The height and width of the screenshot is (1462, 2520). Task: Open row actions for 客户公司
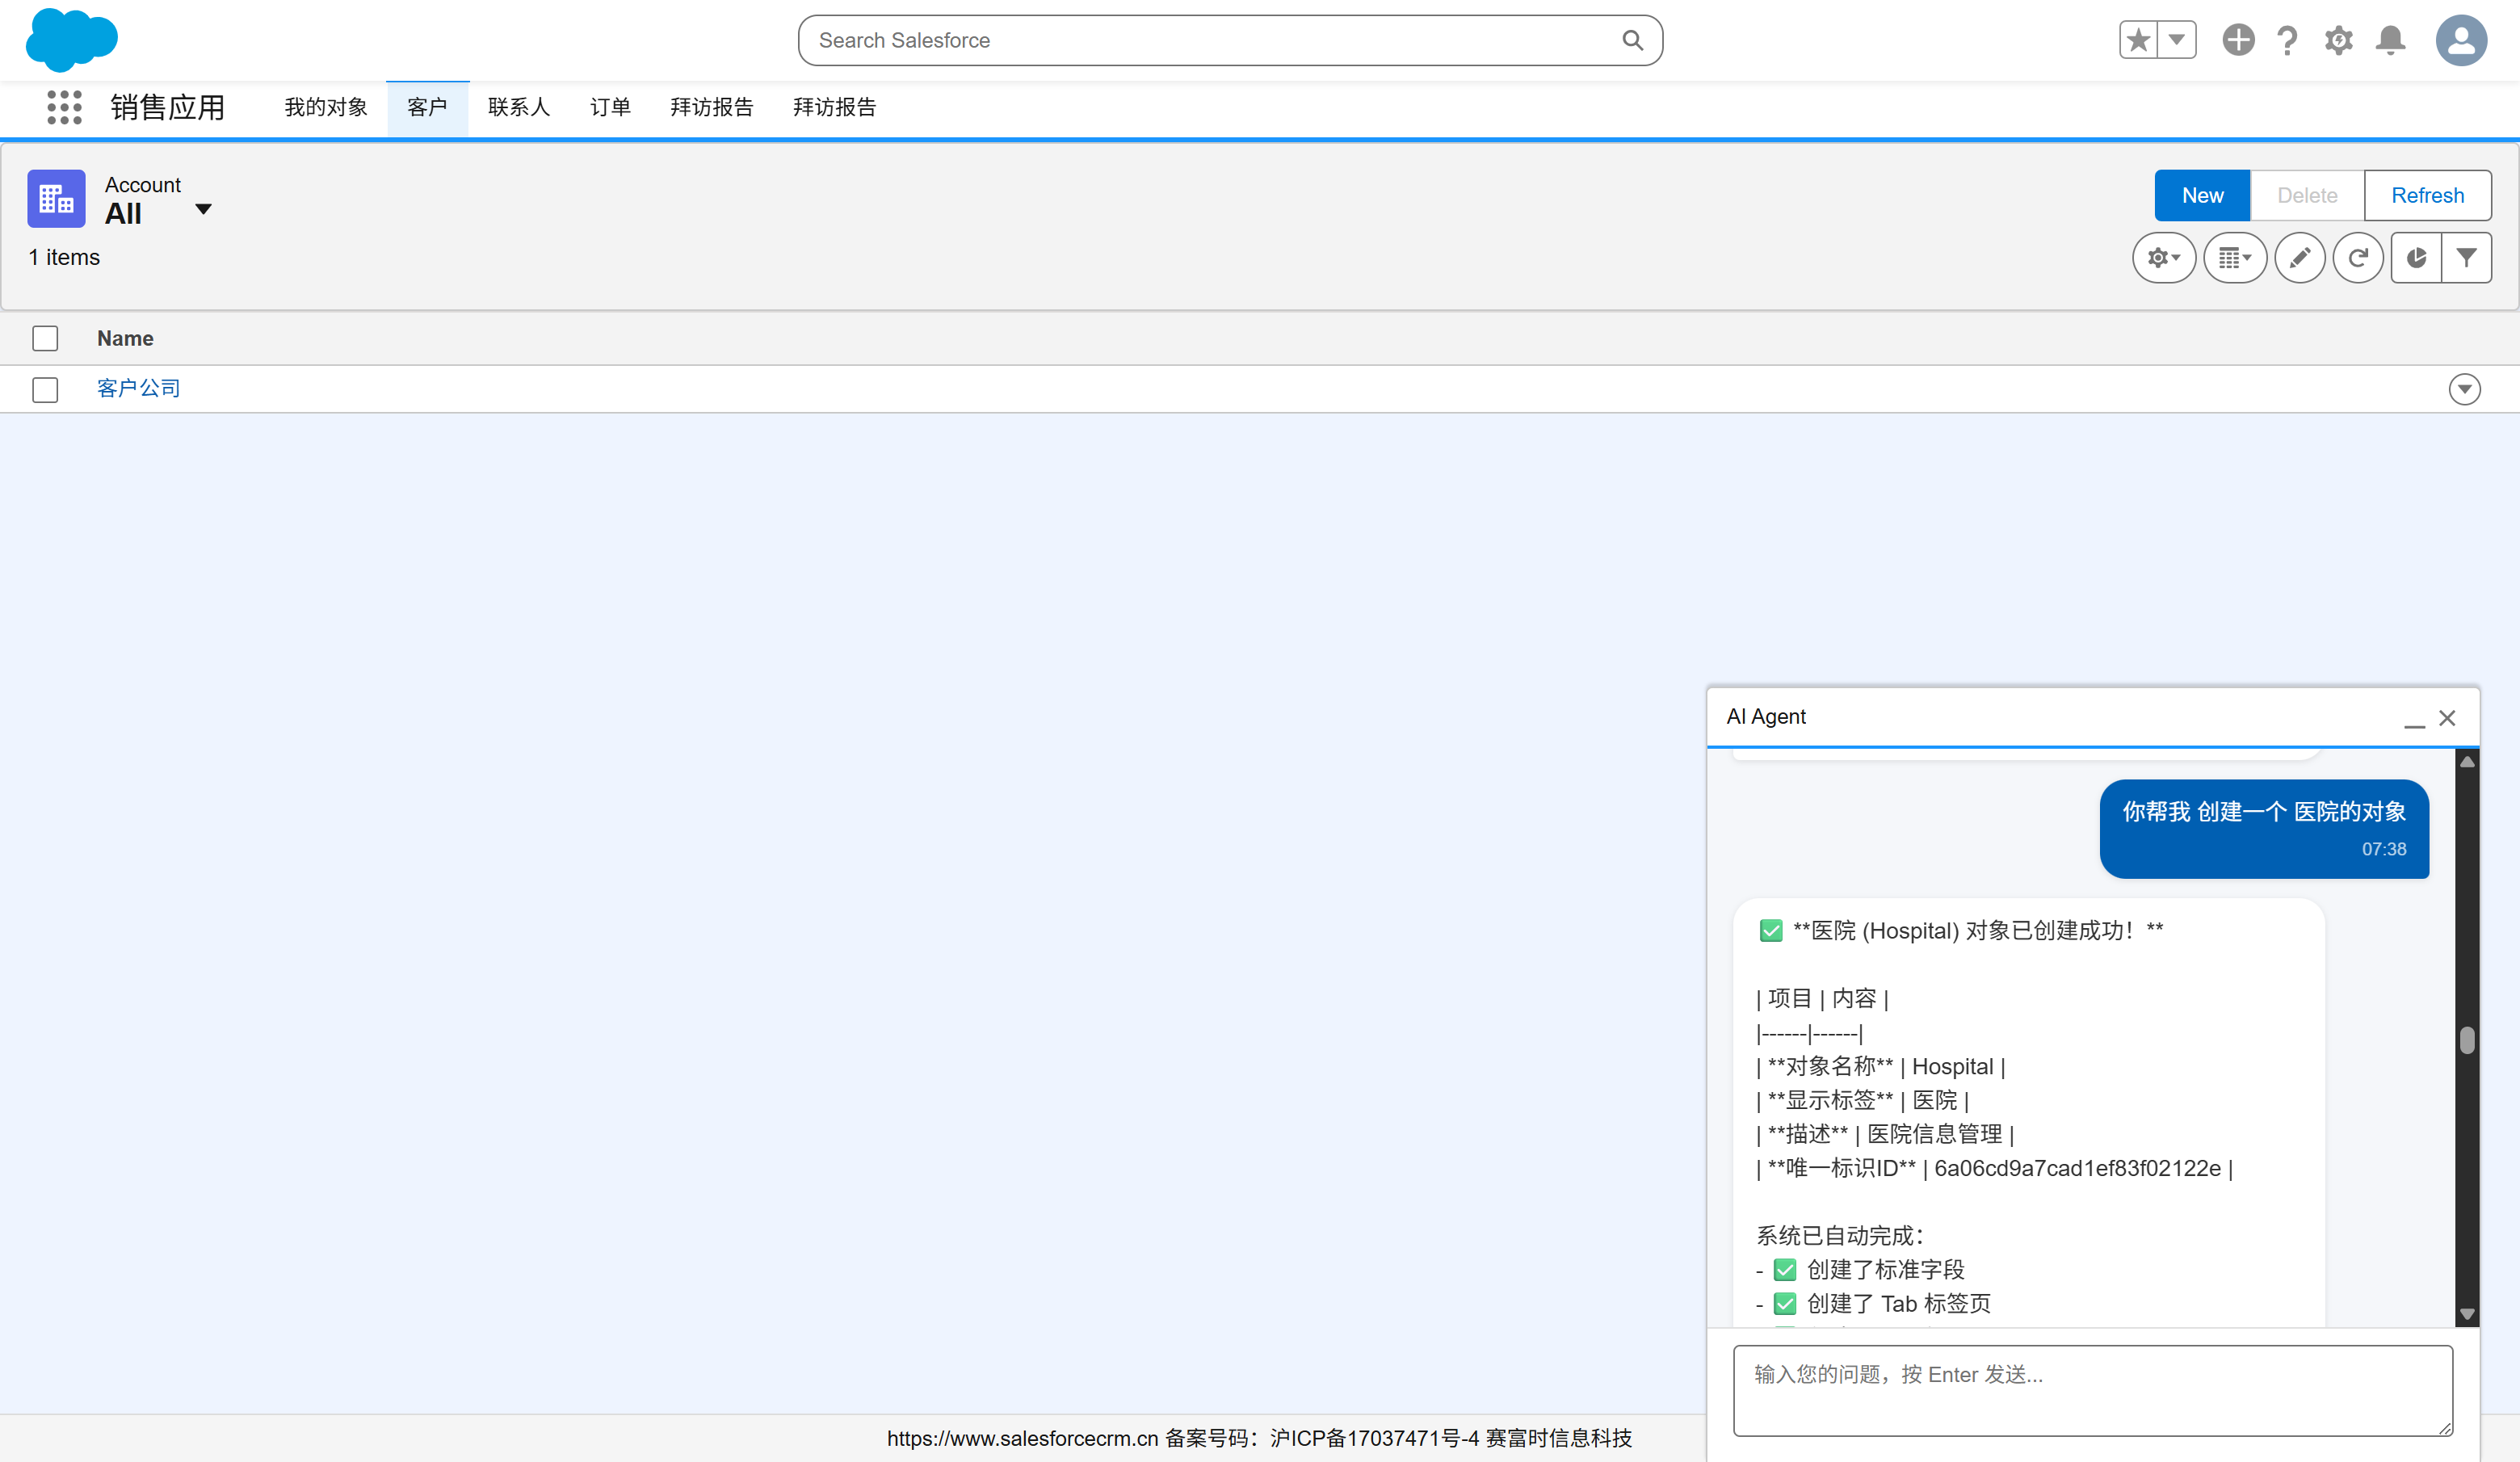[x=2464, y=389]
